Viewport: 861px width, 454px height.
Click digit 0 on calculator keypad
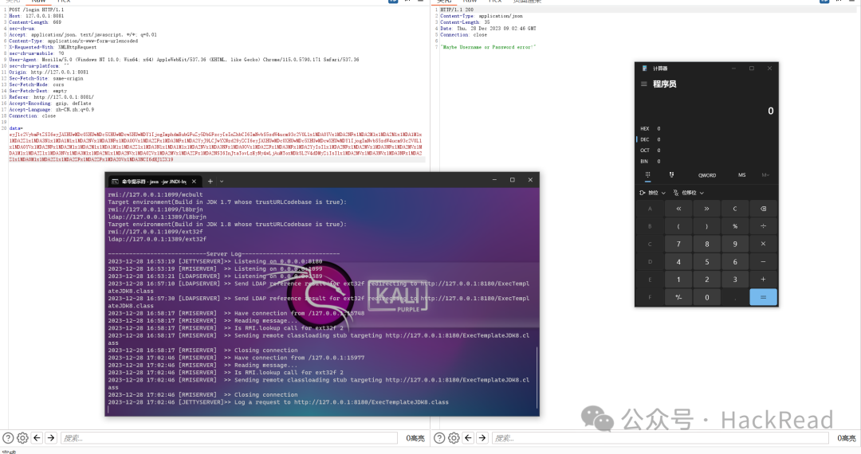[x=706, y=297]
